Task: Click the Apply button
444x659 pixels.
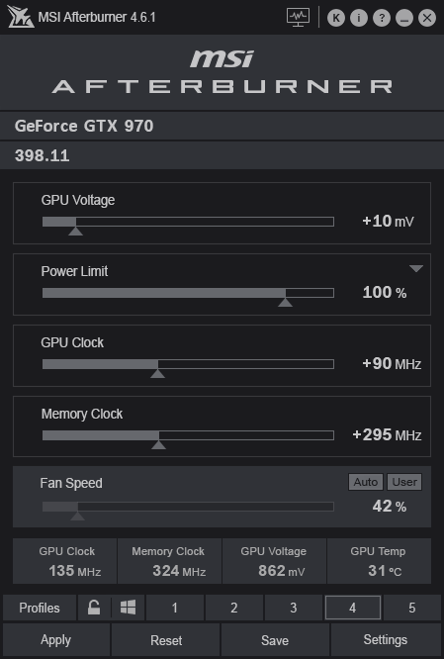Action: coord(55,640)
